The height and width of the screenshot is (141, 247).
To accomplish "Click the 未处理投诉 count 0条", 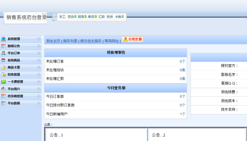I will (183, 70).
